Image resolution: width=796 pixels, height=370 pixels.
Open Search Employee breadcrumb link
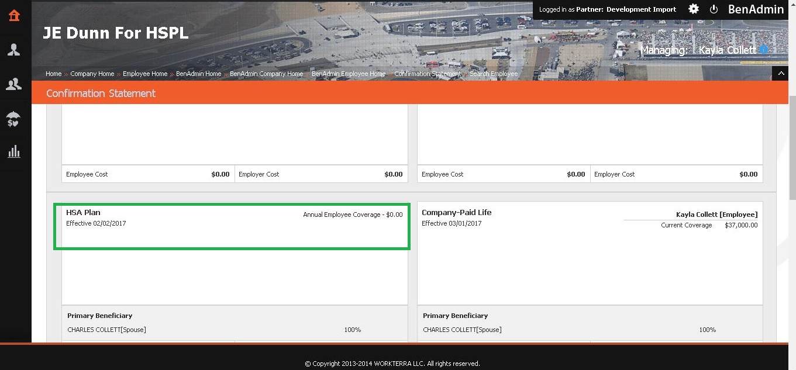494,74
